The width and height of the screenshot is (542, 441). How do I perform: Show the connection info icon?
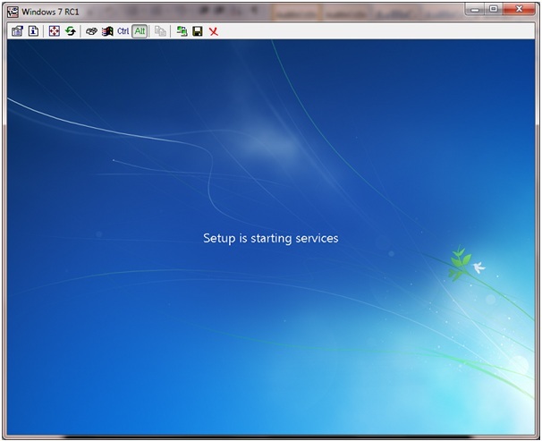33,31
